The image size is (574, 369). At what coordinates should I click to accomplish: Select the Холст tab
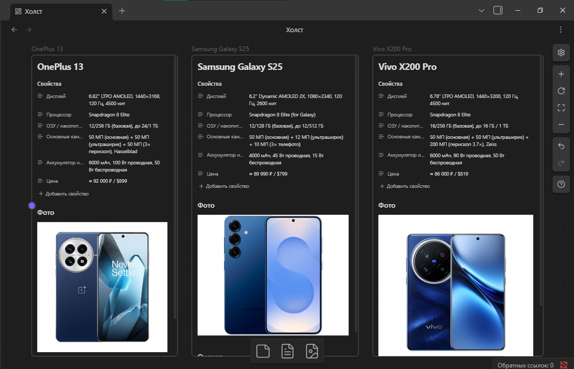(56, 11)
